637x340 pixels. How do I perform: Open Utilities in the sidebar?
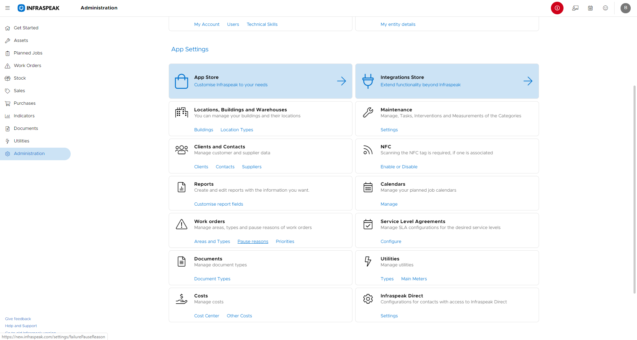coord(35,141)
